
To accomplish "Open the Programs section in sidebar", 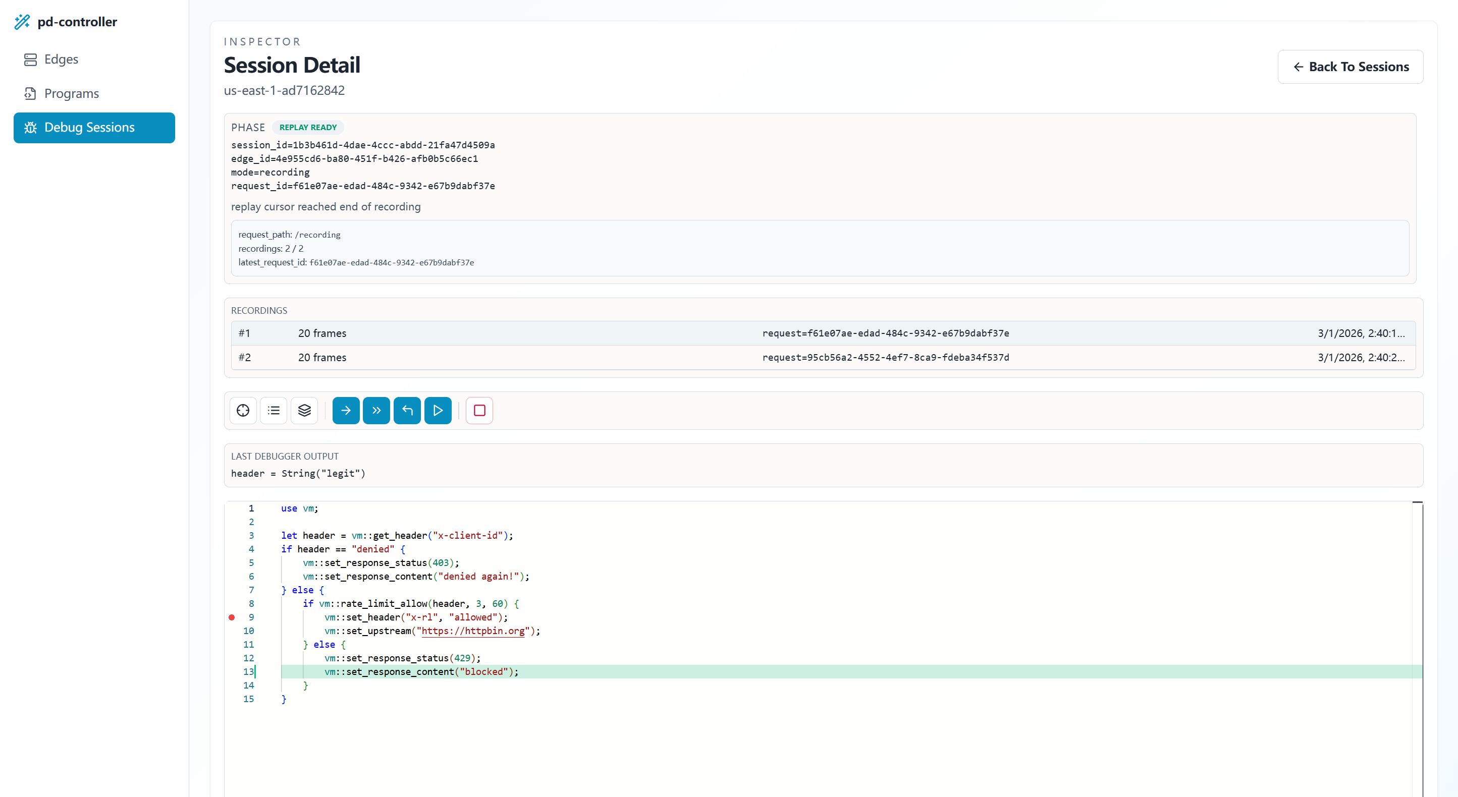I will [94, 93].
